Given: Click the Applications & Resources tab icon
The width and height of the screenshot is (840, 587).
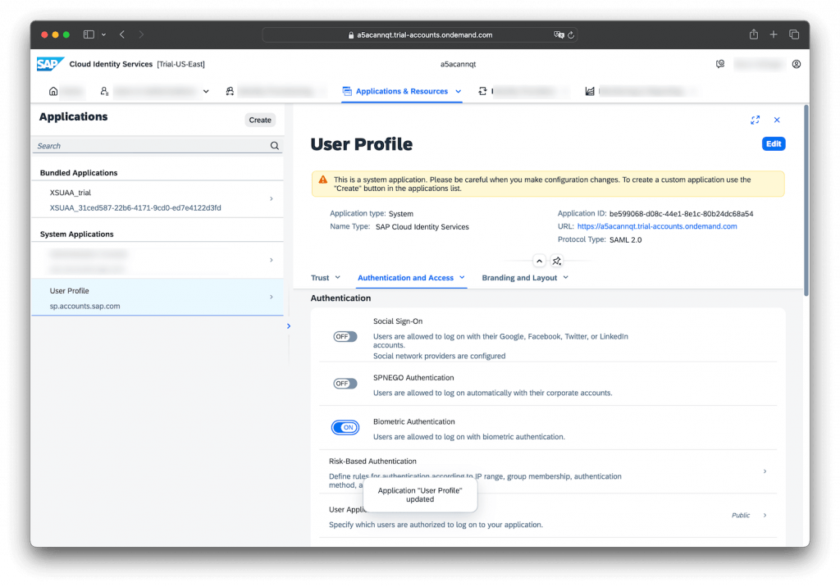Looking at the screenshot, I should coord(347,91).
